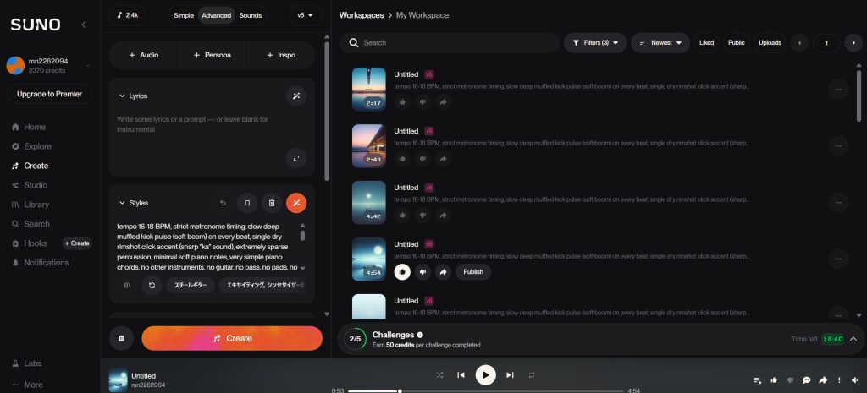Switch to the Simple mode tab
Screen dimensions: 867x393
point(183,15)
